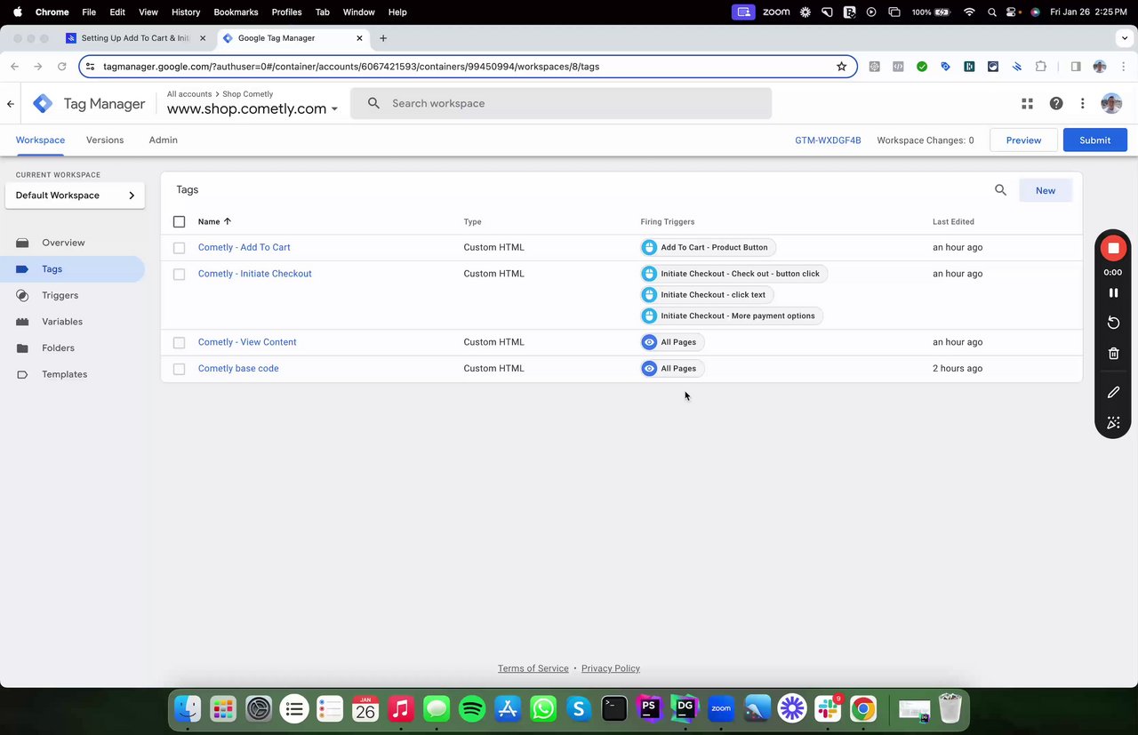This screenshot has width=1138, height=735.
Task: Open the Terms of Service link
Action: click(x=533, y=669)
